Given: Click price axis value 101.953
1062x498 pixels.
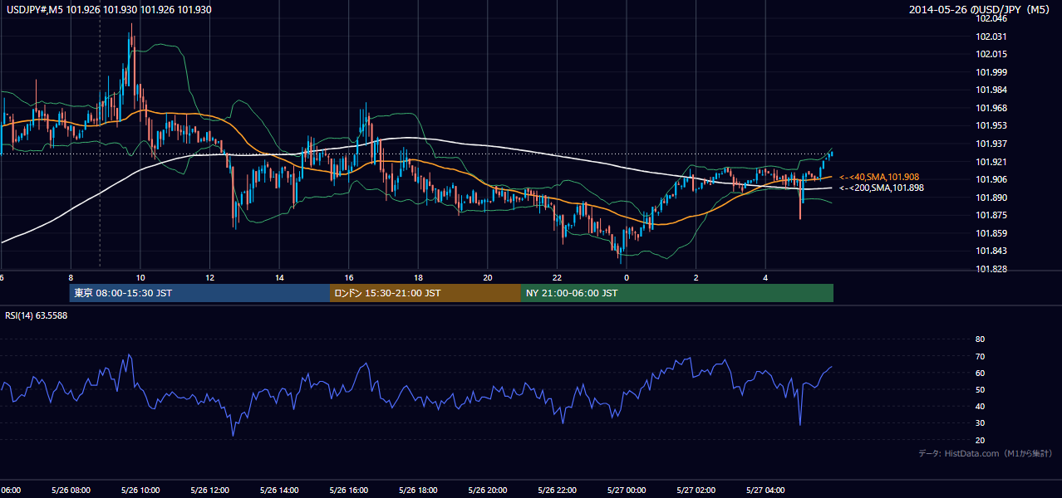Looking at the screenshot, I should (991, 126).
